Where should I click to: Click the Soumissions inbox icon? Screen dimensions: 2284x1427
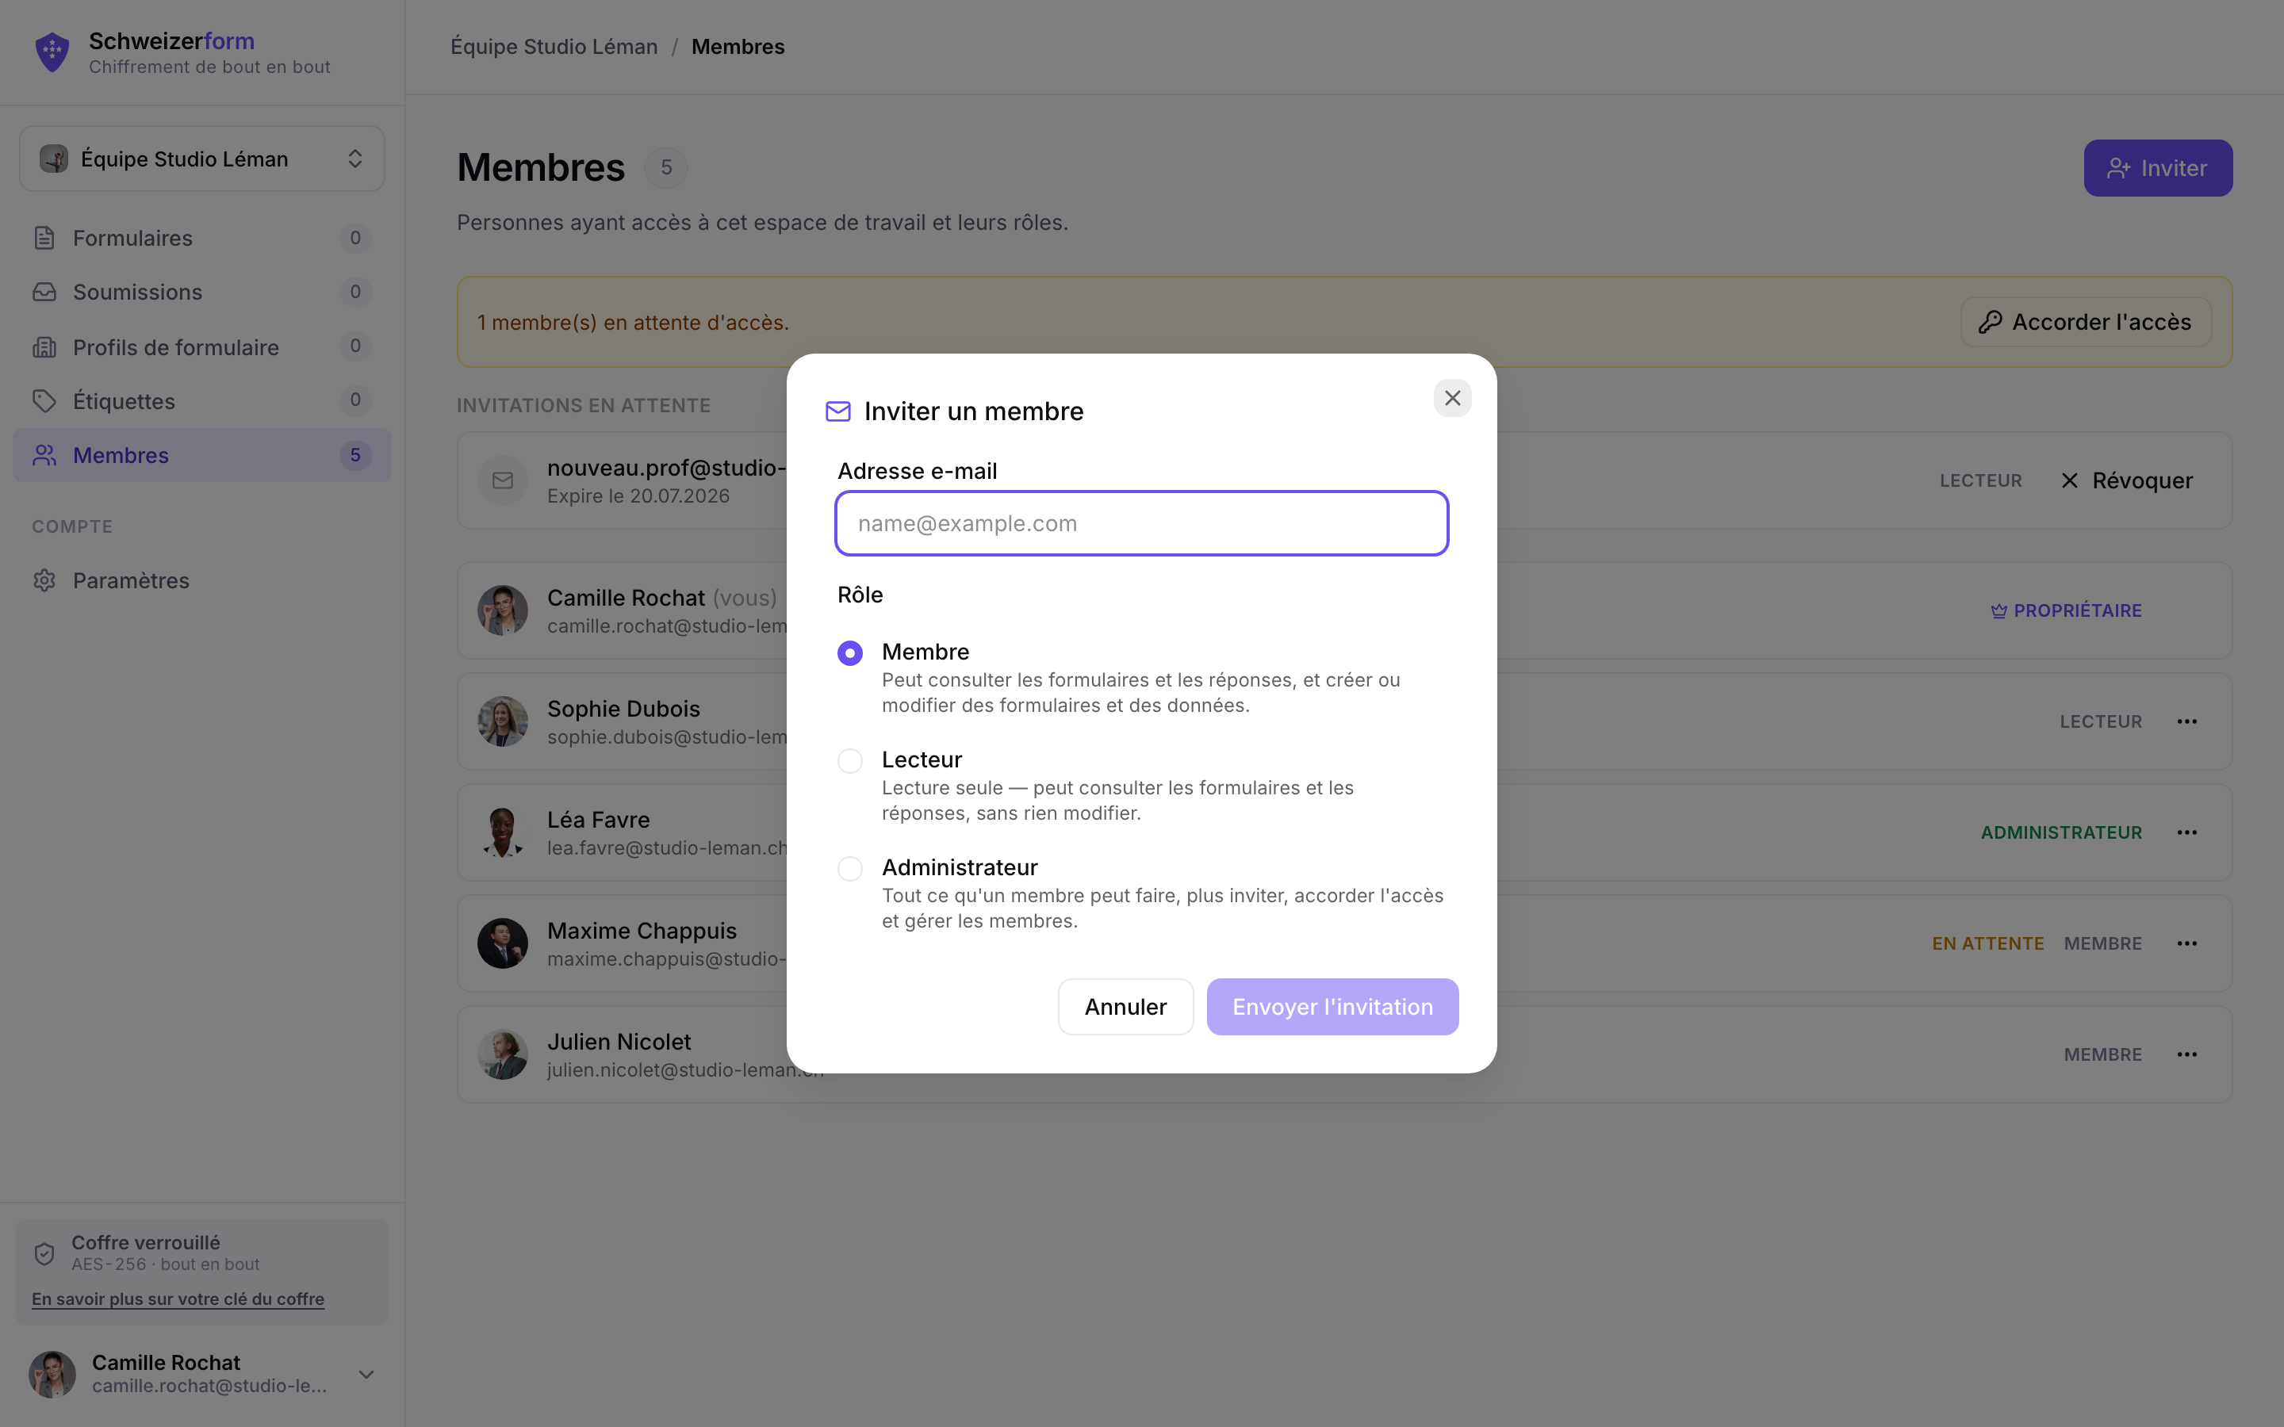44,292
